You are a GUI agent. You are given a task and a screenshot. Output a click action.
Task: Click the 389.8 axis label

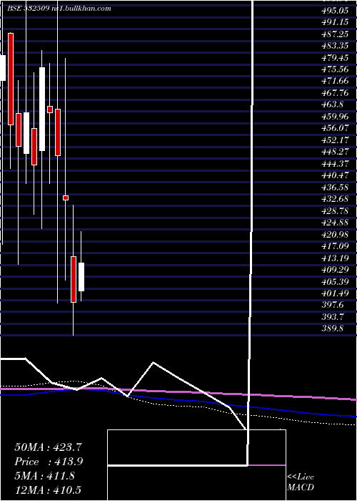tap(333, 329)
